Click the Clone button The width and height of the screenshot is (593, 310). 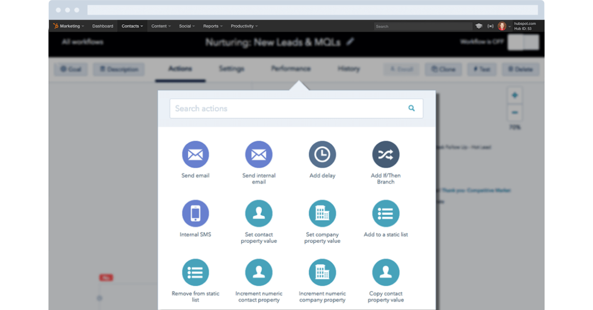[x=443, y=69]
